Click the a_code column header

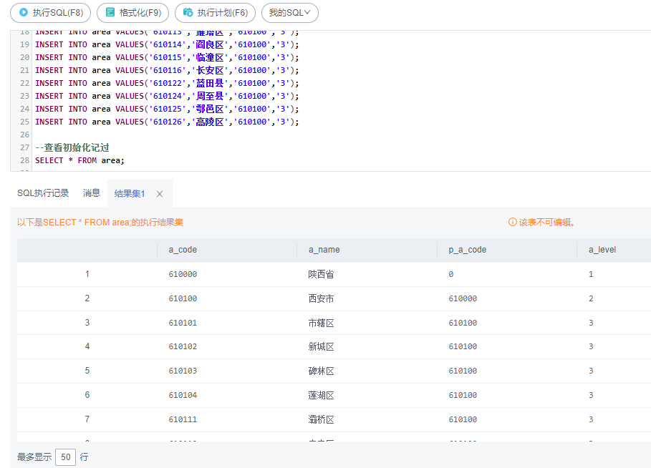point(183,250)
